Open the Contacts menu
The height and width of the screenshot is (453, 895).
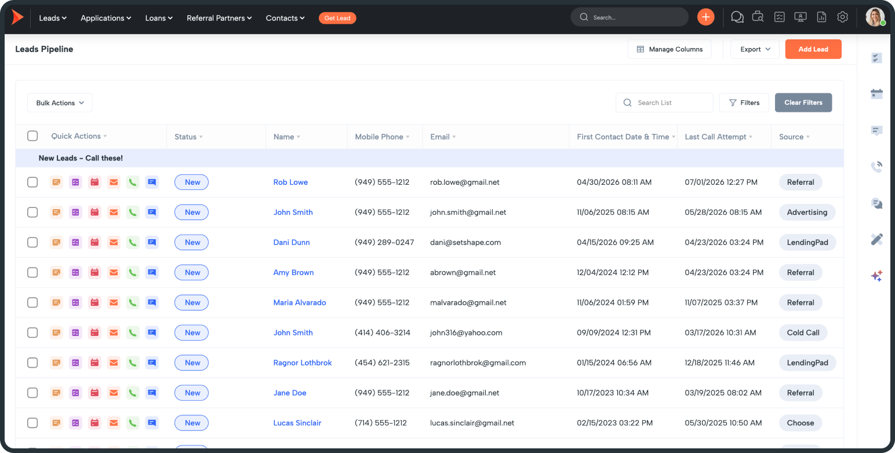tap(285, 18)
